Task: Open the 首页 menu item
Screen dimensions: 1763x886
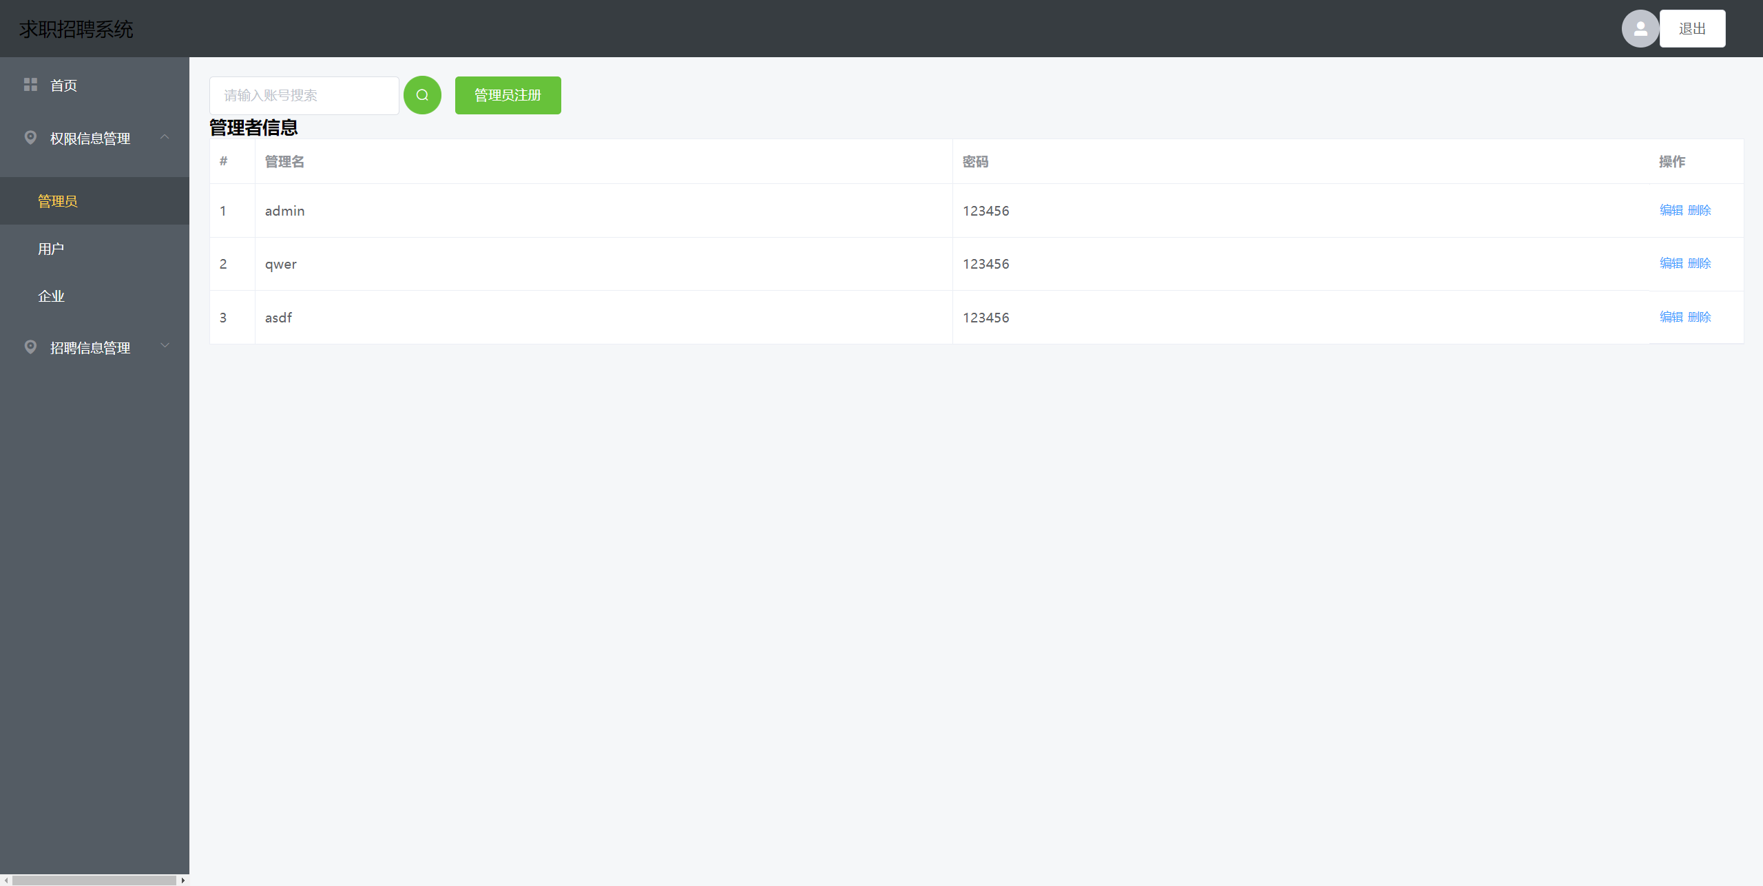Action: (63, 85)
